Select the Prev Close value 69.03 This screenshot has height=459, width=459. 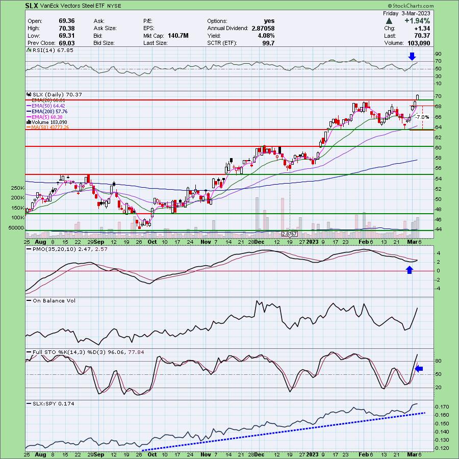pos(66,43)
